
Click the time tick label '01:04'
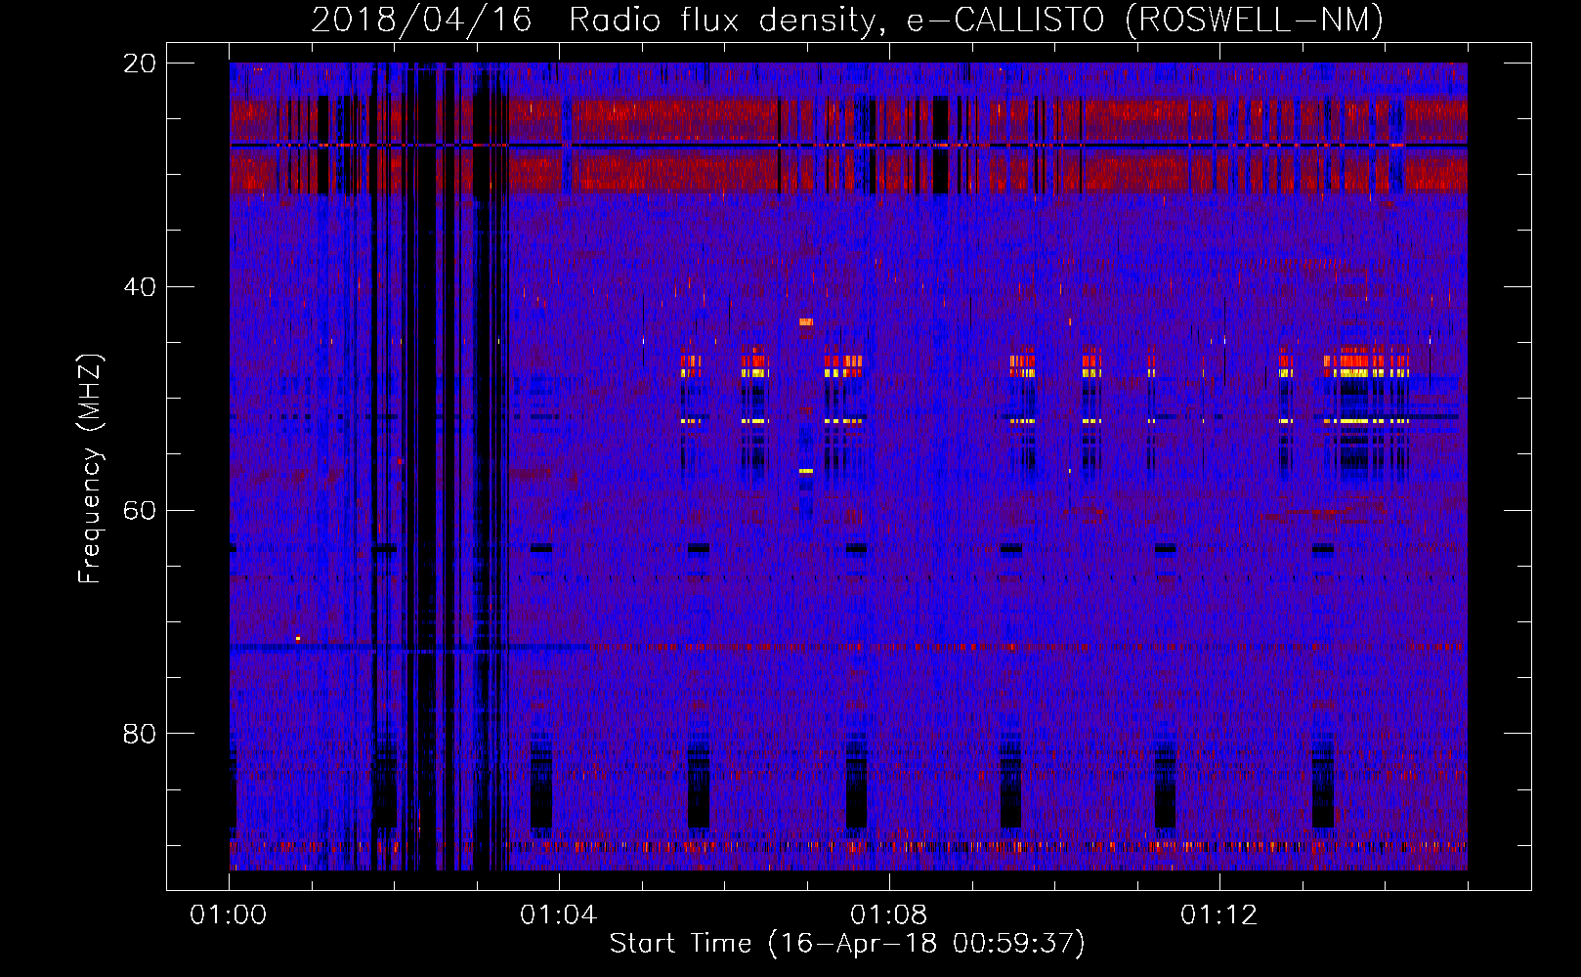(559, 915)
